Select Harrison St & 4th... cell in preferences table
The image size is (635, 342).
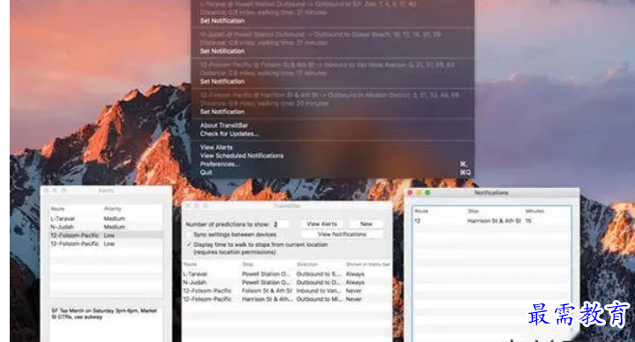[x=266, y=299]
